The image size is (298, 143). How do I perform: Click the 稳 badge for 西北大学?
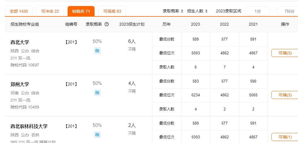(97, 51)
